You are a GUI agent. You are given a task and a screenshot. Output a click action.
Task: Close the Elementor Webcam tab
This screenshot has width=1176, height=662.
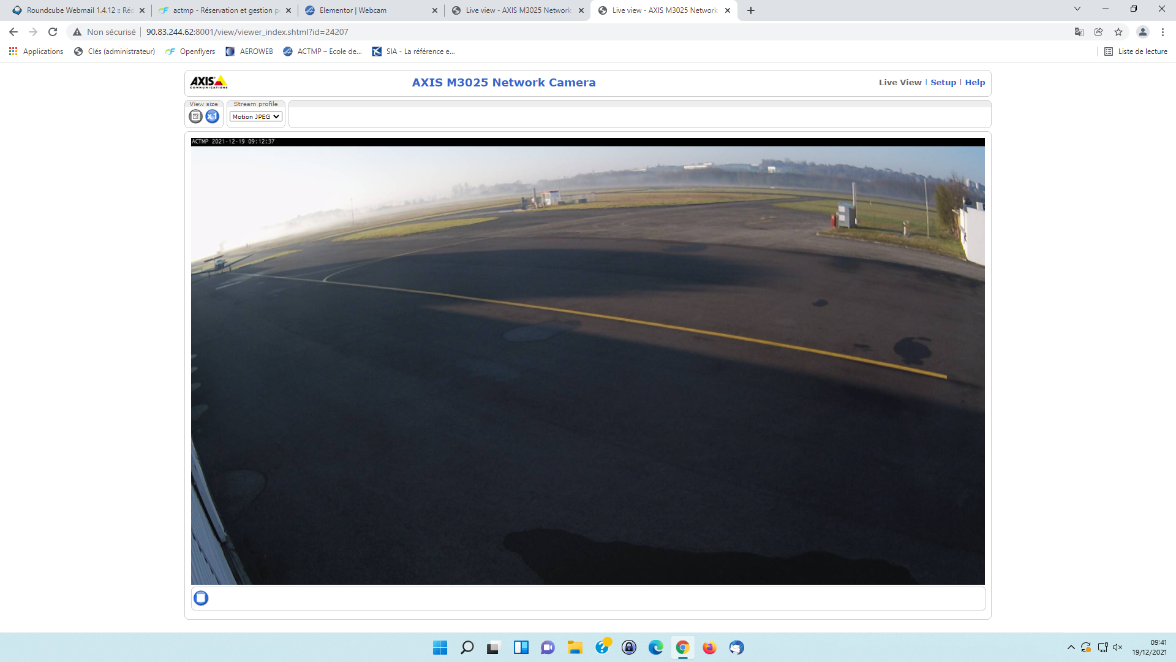(435, 10)
